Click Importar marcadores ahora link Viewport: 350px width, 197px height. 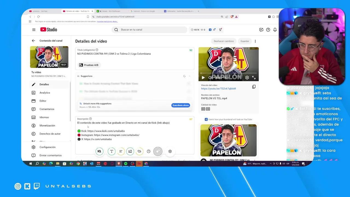(x=107, y=21)
